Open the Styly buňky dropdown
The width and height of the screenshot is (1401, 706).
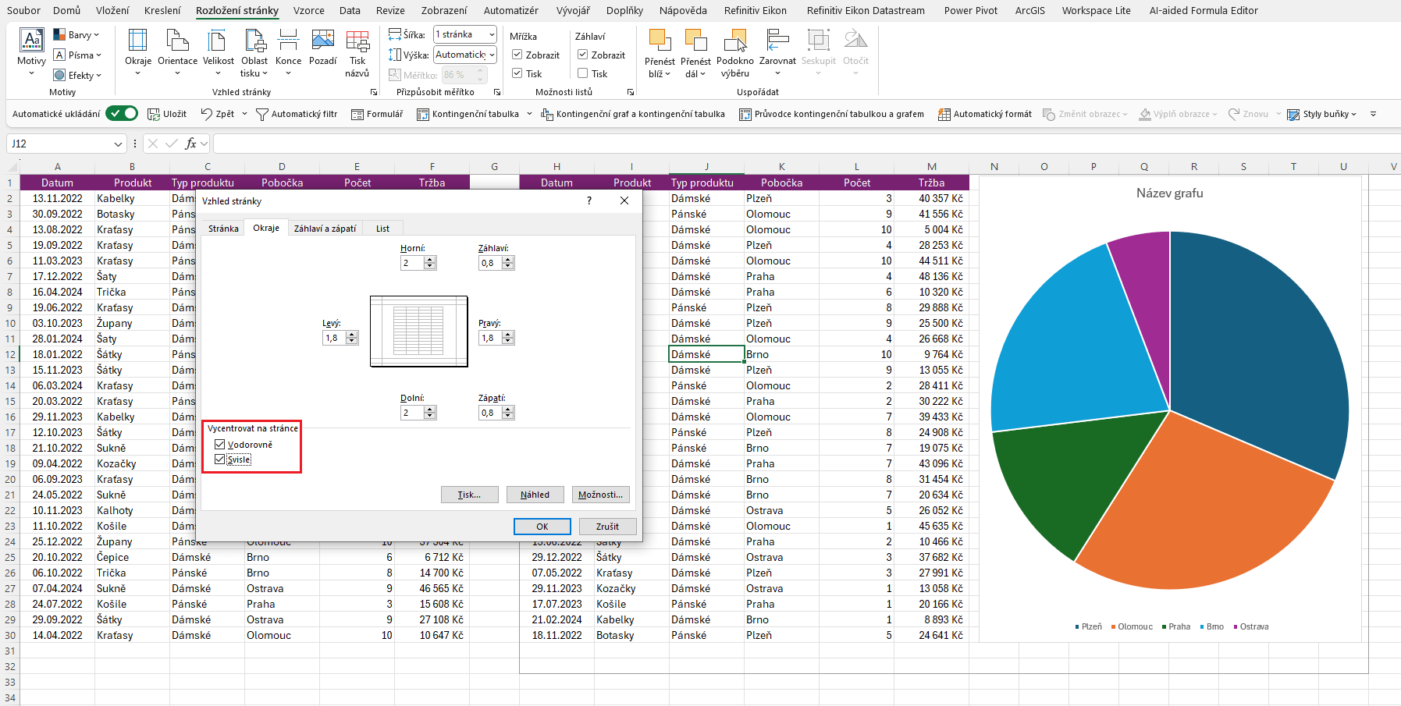[1321, 114]
